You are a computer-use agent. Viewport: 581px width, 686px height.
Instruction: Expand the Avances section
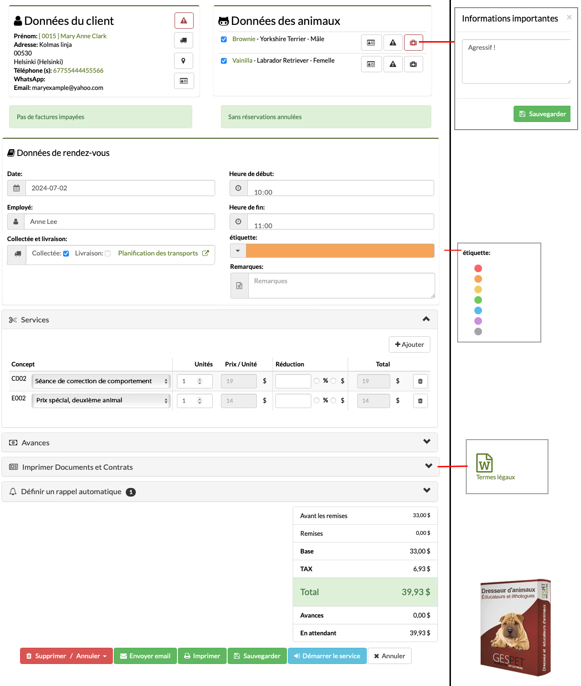point(427,442)
